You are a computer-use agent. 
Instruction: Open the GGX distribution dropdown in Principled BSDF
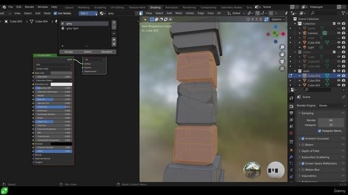53,65
